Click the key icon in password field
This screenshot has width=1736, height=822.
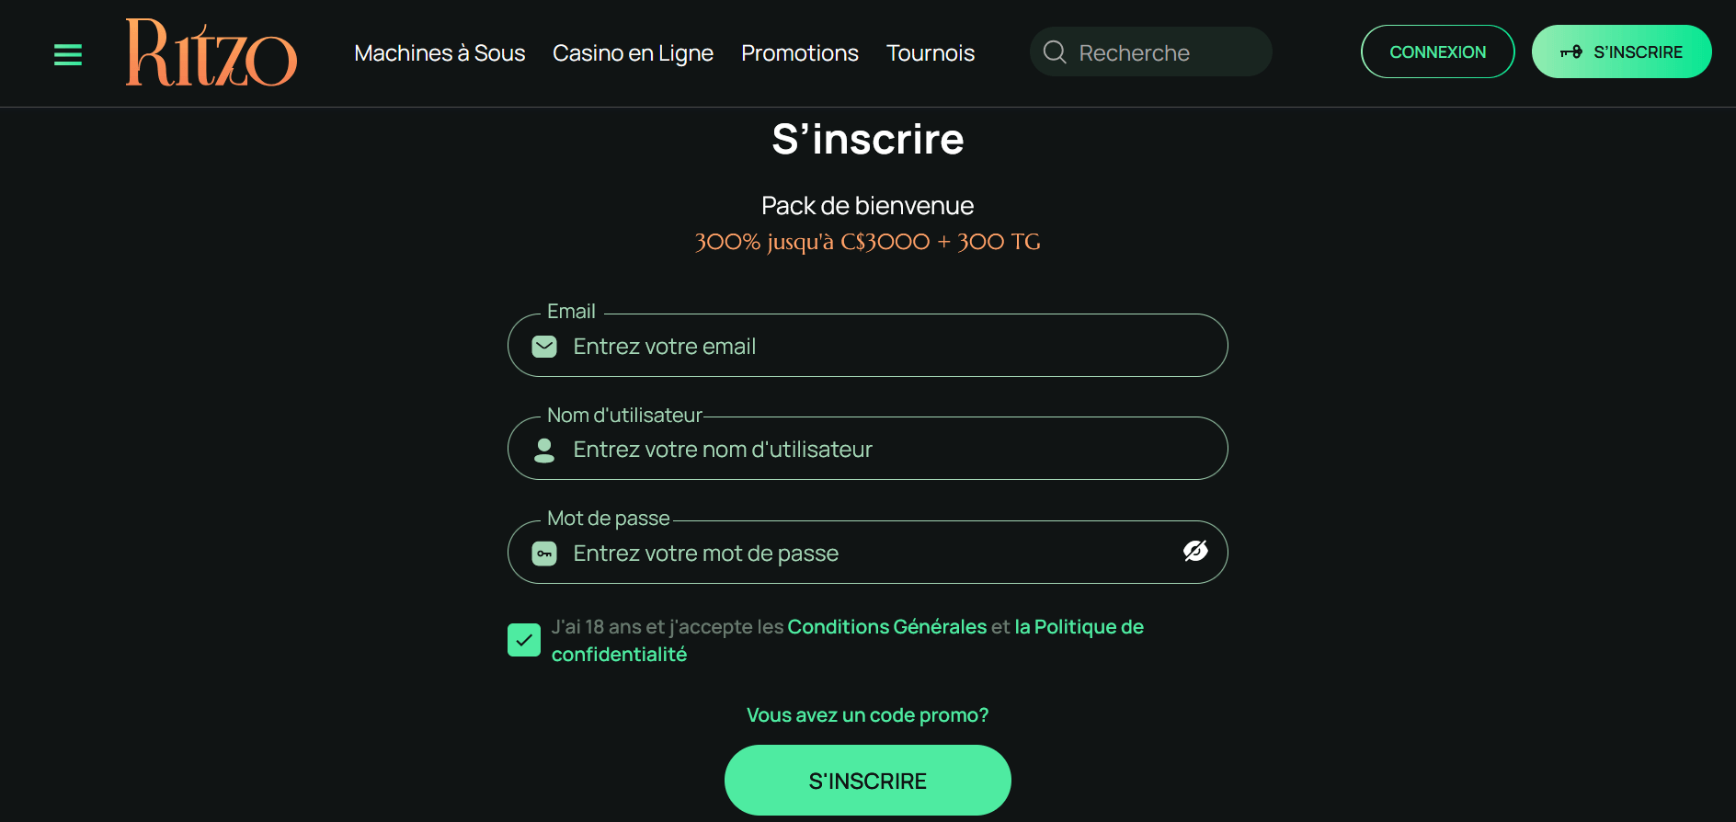point(544,554)
